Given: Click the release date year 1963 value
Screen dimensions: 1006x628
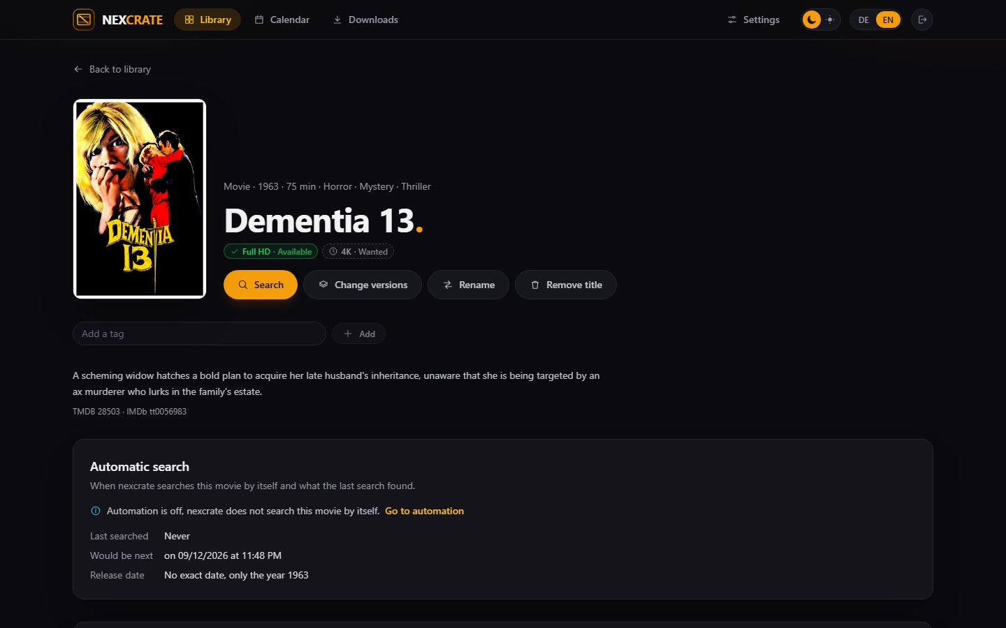Looking at the screenshot, I should (x=236, y=575).
